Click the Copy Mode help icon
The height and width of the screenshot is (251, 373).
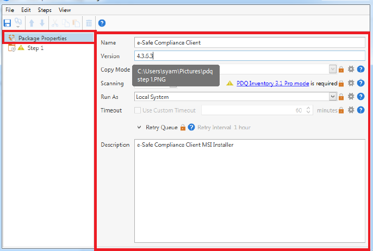(361, 69)
